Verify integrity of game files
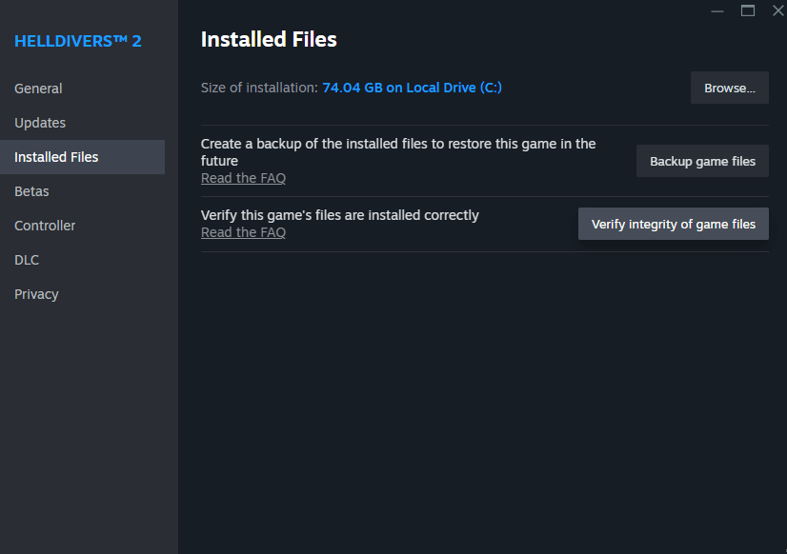 coord(673,224)
